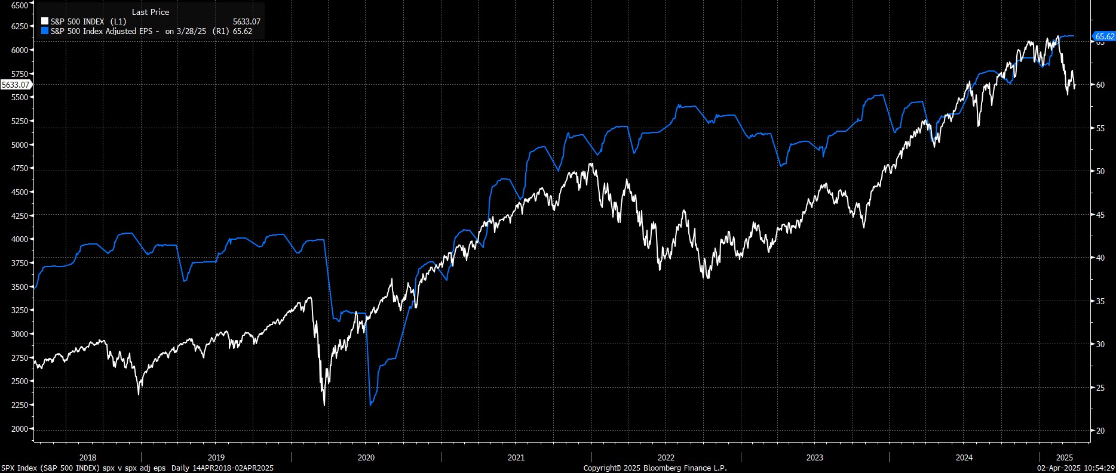Click the 2023 year label on time axis
The image size is (1116, 473).
814,458
